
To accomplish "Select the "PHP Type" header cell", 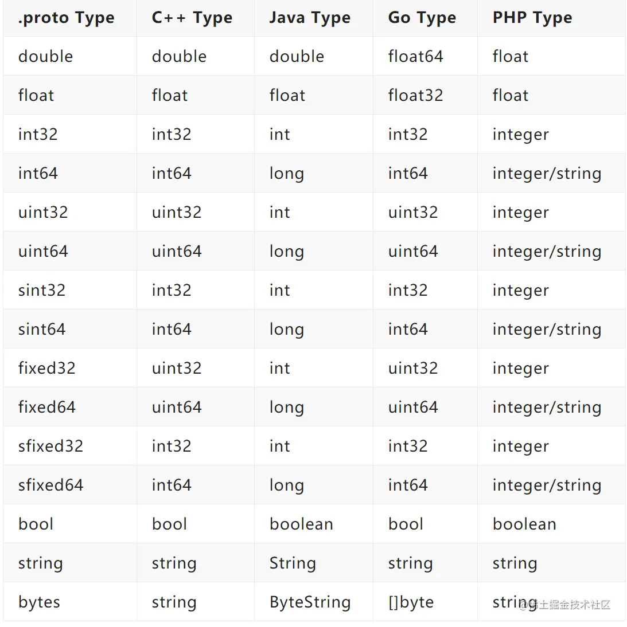I will (532, 18).
